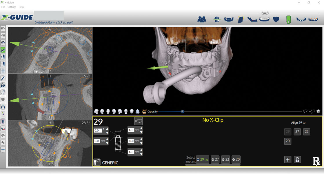Open the patients icon in top toolbar
Viewport: 324px width, 174px height.
[202, 19]
